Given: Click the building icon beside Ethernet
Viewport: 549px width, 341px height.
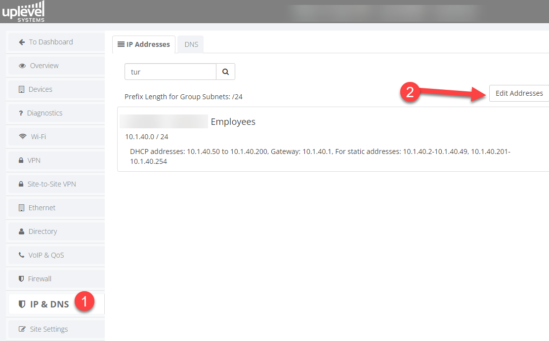Looking at the screenshot, I should (21, 208).
